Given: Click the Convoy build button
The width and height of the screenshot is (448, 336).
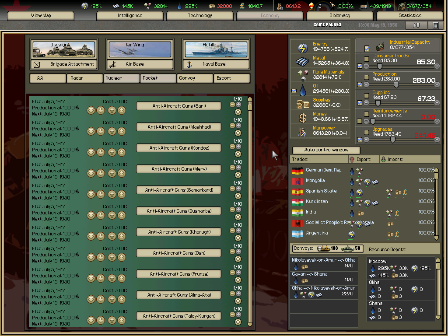Looking at the screenshot, I should pyautogui.click(x=195, y=78).
